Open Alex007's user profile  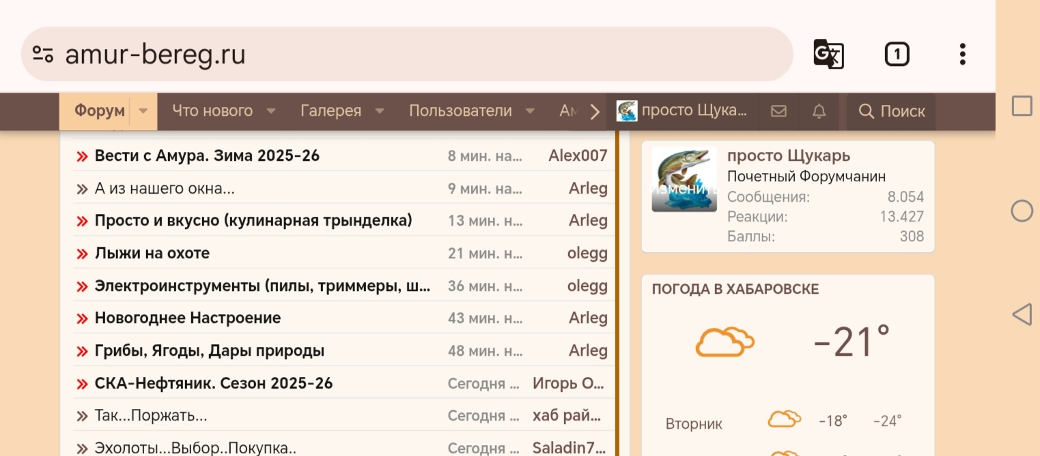578,155
